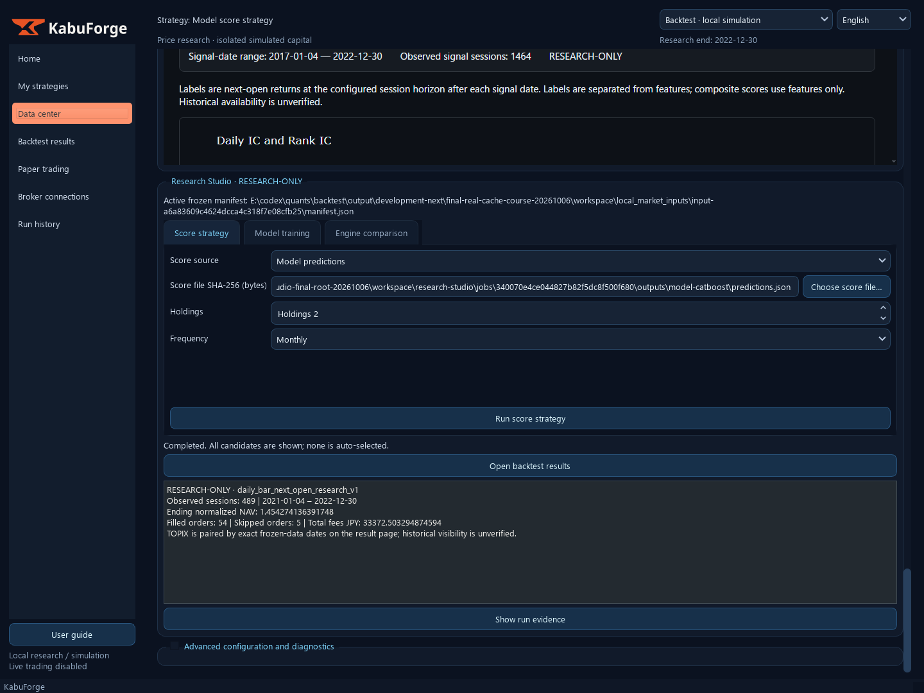Viewport: 924px width, 693px height.
Task: Open the User guide
Action: pyautogui.click(x=72, y=635)
